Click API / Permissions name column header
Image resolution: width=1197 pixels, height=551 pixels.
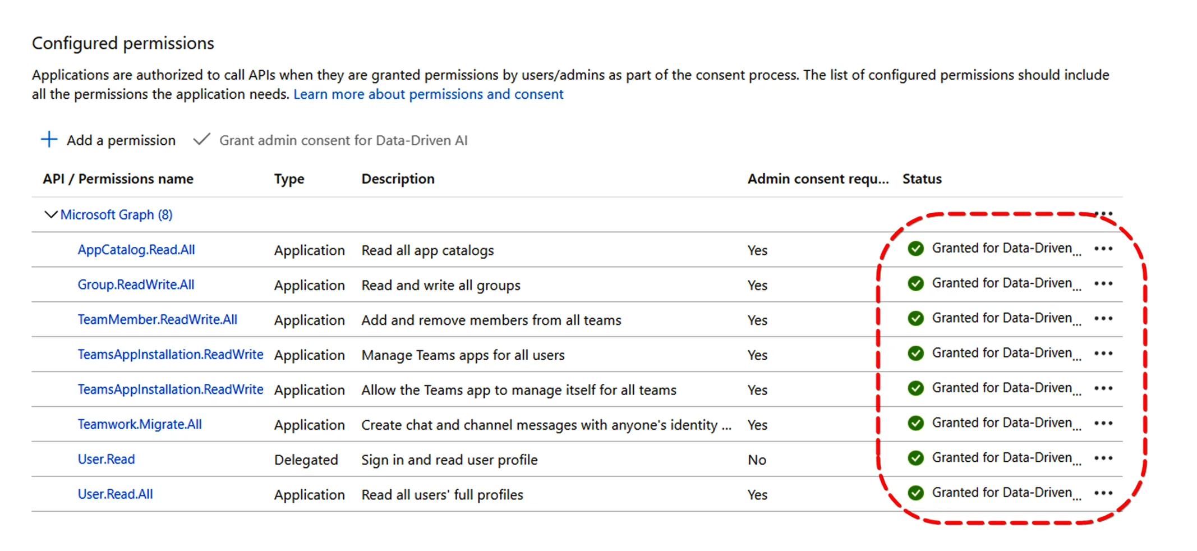[118, 178]
